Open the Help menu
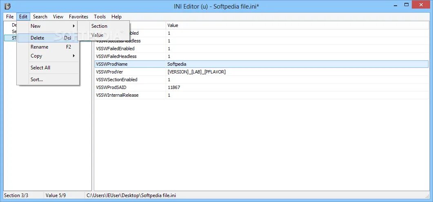This screenshot has width=433, height=202. [116, 17]
